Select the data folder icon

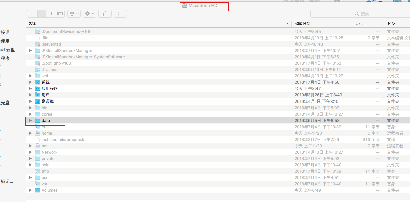[38, 120]
